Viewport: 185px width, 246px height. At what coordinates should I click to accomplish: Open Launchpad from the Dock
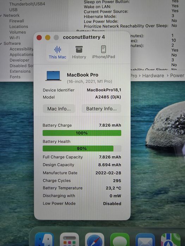pyautogui.click(x=69, y=239)
